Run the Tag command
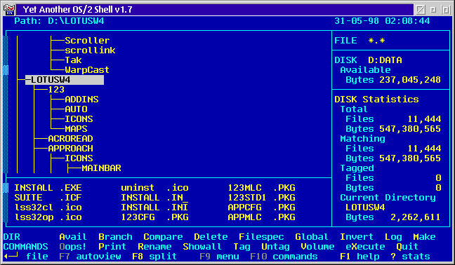Screen dimensions: 455x265 (x=242, y=247)
